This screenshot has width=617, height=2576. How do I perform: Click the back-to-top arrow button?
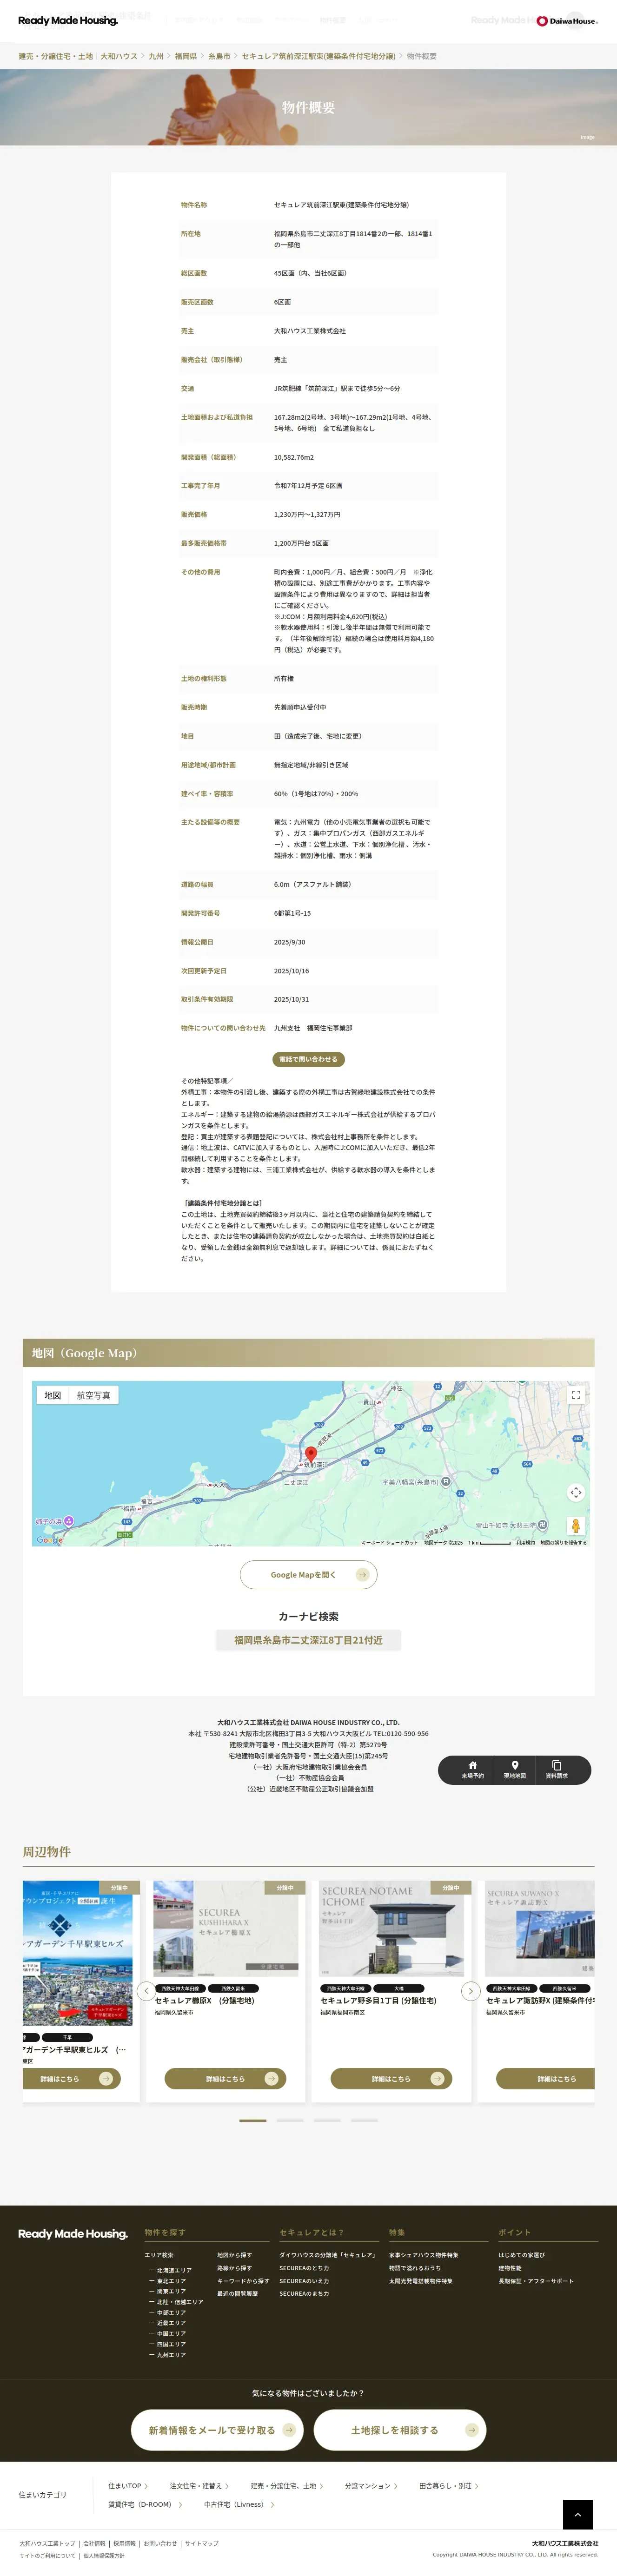(577, 2514)
